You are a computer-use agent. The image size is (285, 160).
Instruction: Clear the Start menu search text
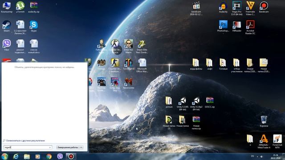pyautogui.click(x=50, y=148)
